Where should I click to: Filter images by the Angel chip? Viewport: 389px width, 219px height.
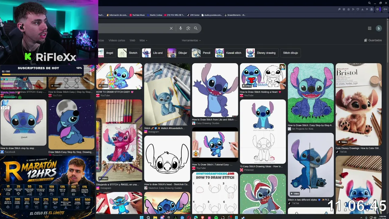tap(106, 53)
